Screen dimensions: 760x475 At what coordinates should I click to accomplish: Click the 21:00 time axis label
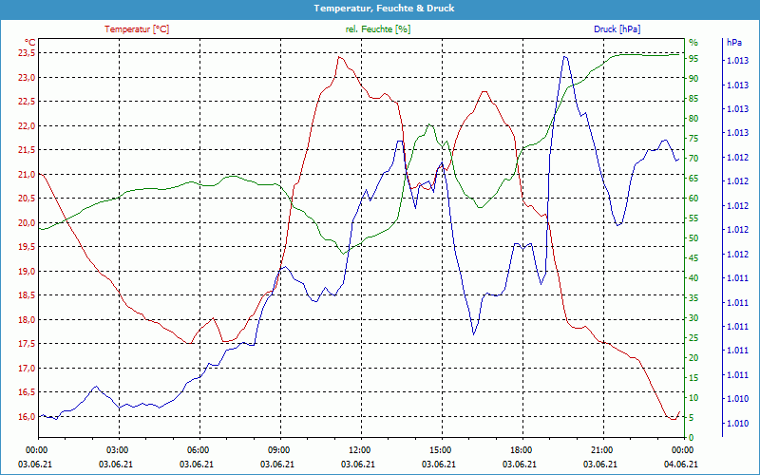coord(600,449)
